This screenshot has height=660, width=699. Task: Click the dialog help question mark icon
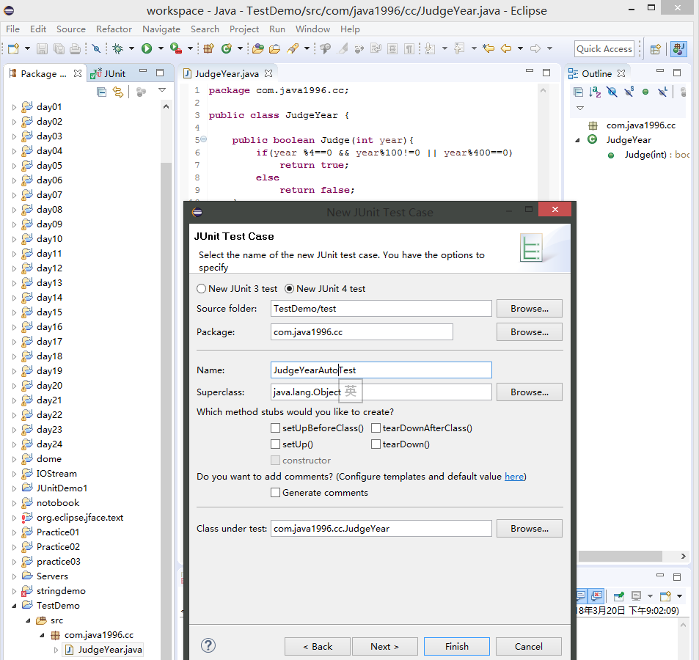coord(208,645)
